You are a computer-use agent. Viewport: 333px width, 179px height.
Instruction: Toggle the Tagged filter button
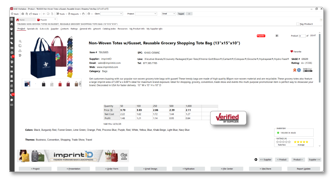[181, 14]
